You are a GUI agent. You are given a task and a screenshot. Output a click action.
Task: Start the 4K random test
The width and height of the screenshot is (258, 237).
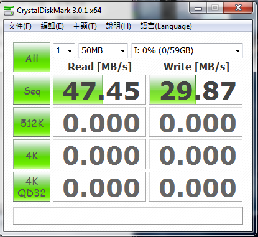[x=32, y=154]
